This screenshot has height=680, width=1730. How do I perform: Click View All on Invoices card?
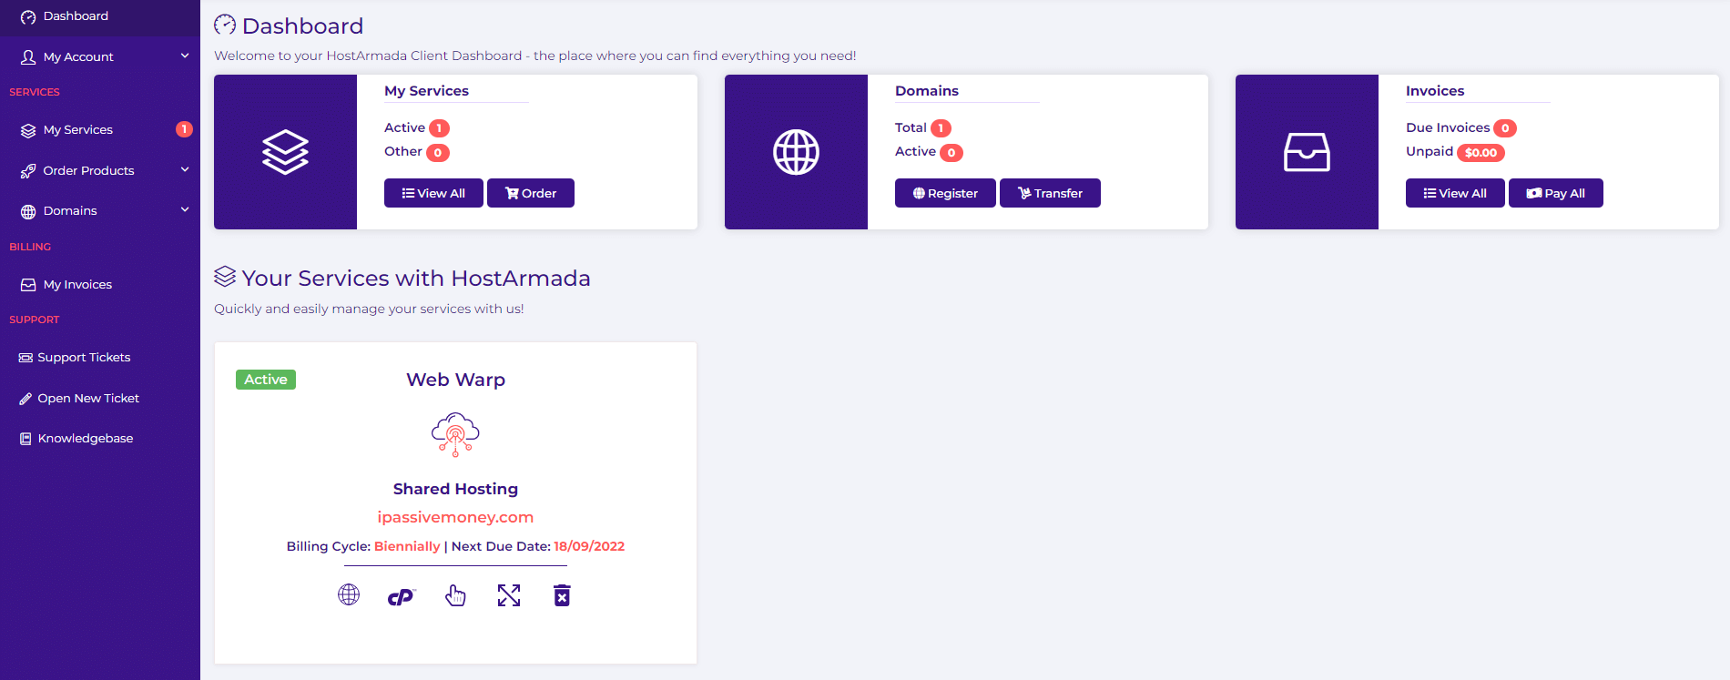click(1455, 193)
